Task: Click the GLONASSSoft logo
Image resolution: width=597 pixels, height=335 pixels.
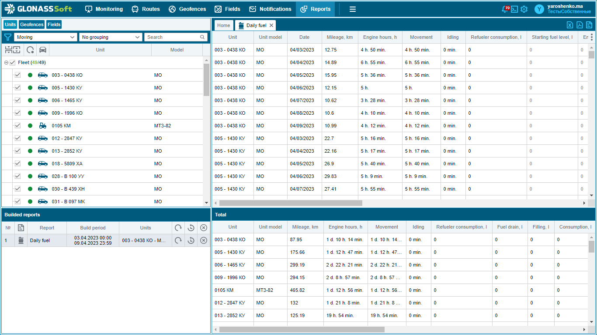Action: point(38,9)
